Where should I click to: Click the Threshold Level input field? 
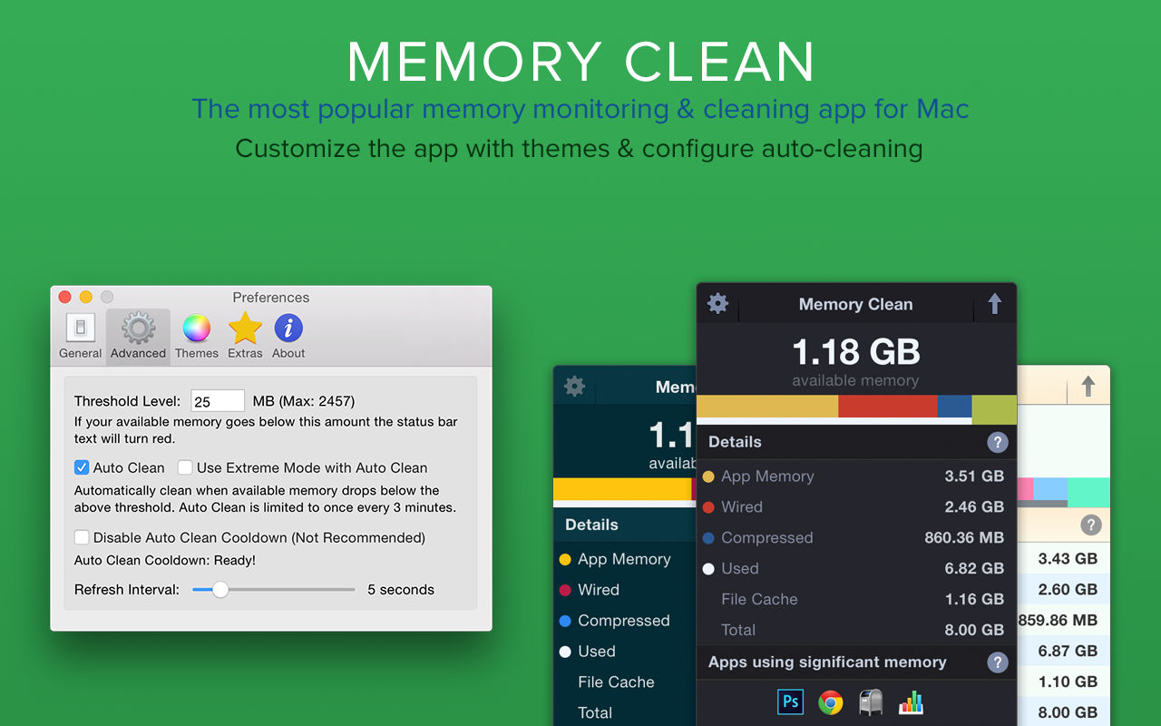218,401
